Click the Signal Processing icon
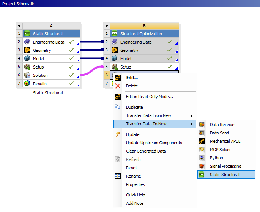 [x=202, y=166]
